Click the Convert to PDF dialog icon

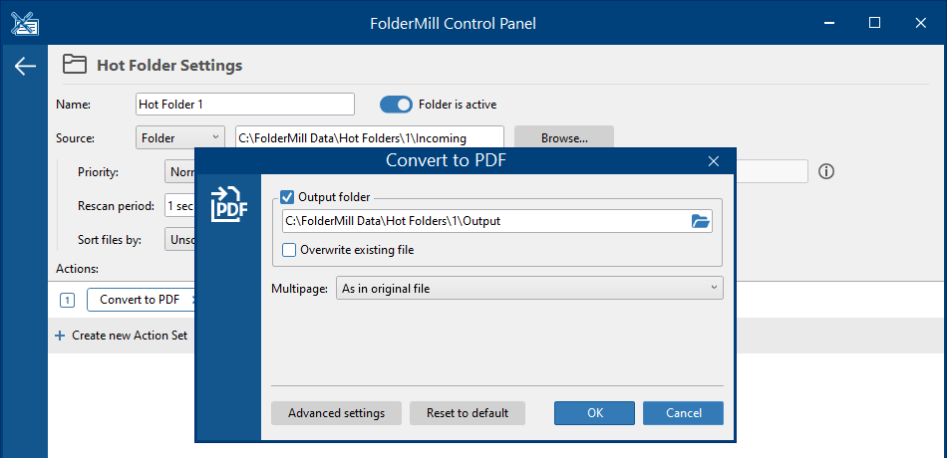[226, 202]
